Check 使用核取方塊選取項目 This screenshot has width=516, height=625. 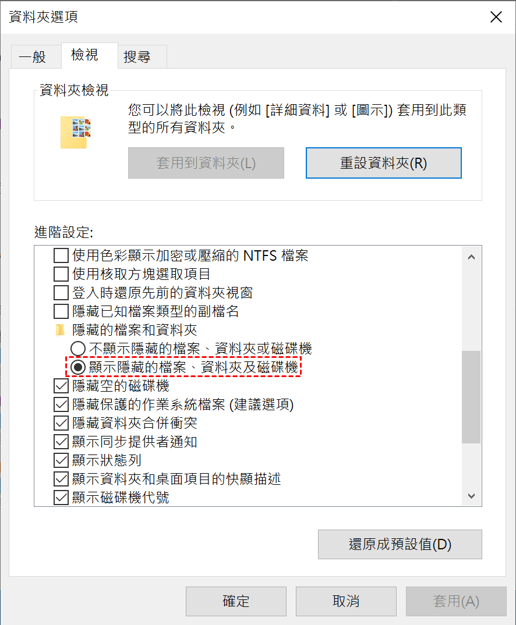click(61, 274)
